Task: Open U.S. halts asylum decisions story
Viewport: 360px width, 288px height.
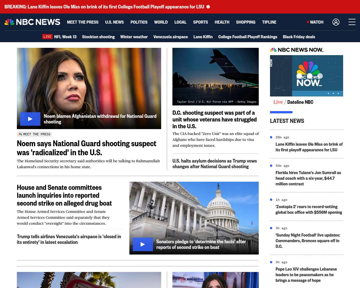Action: coord(215,164)
